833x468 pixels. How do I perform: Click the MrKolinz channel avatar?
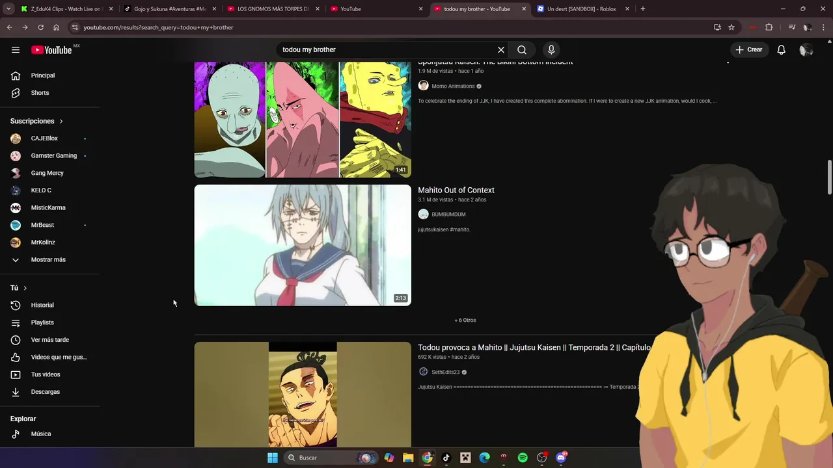[x=16, y=242]
